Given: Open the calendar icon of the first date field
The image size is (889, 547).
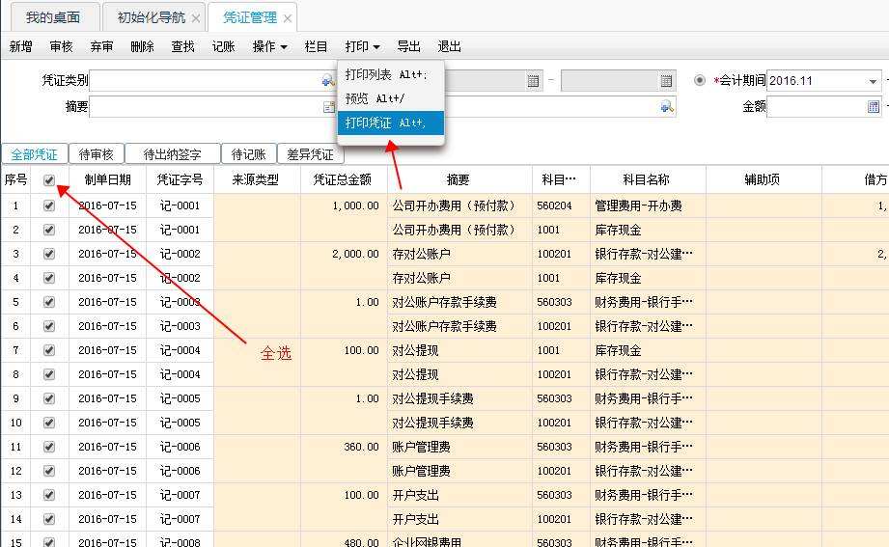Looking at the screenshot, I should (533, 80).
